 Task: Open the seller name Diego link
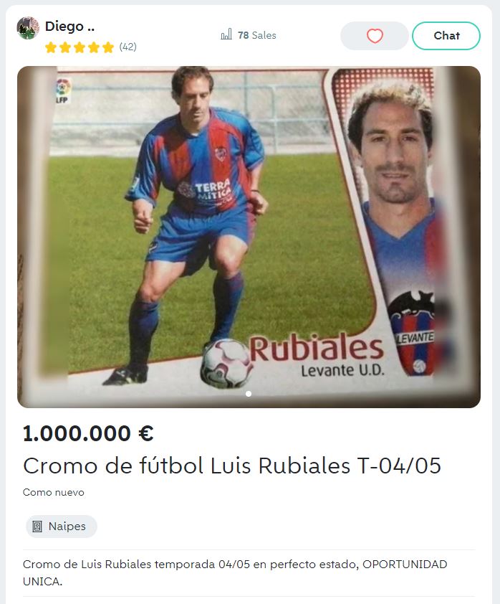click(69, 27)
